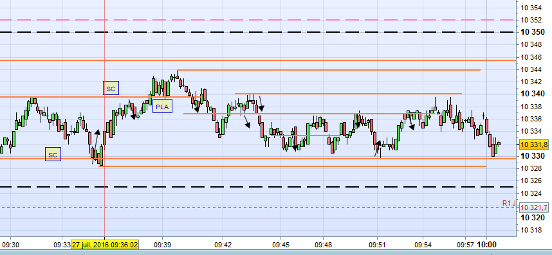Click the 10 346 price axis label
Image resolution: width=552 pixels, height=255 pixels.
[x=531, y=57]
